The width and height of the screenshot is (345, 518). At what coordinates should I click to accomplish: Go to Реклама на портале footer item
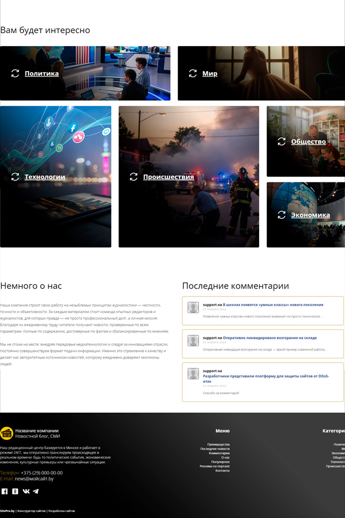tap(214, 466)
